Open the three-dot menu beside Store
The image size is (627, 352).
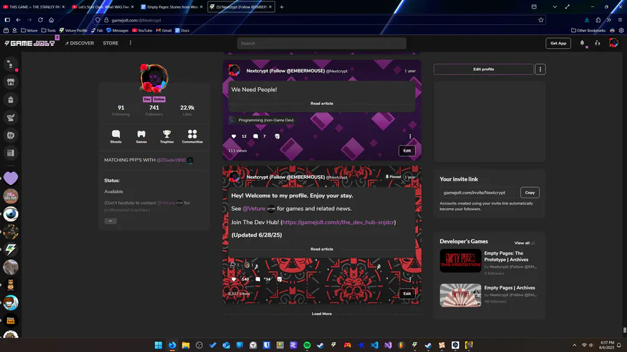pos(130,42)
